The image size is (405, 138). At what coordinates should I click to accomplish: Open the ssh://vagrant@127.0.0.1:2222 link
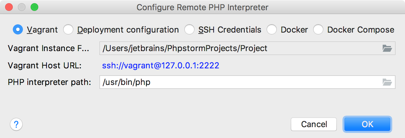pos(160,66)
